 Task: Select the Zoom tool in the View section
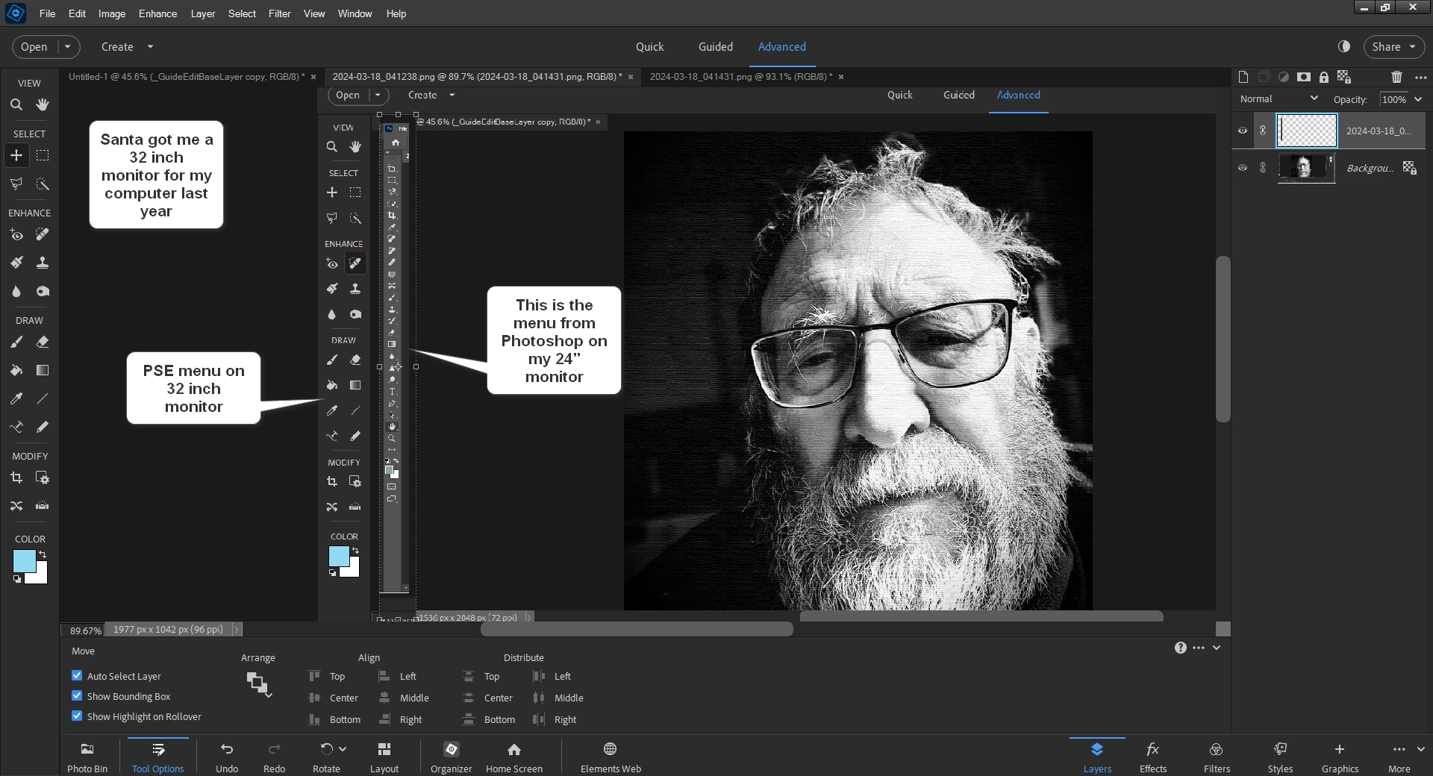click(16, 105)
